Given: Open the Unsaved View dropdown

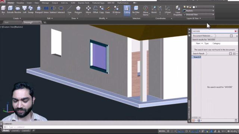Looking at the screenshot, I should (x=213, y=15).
